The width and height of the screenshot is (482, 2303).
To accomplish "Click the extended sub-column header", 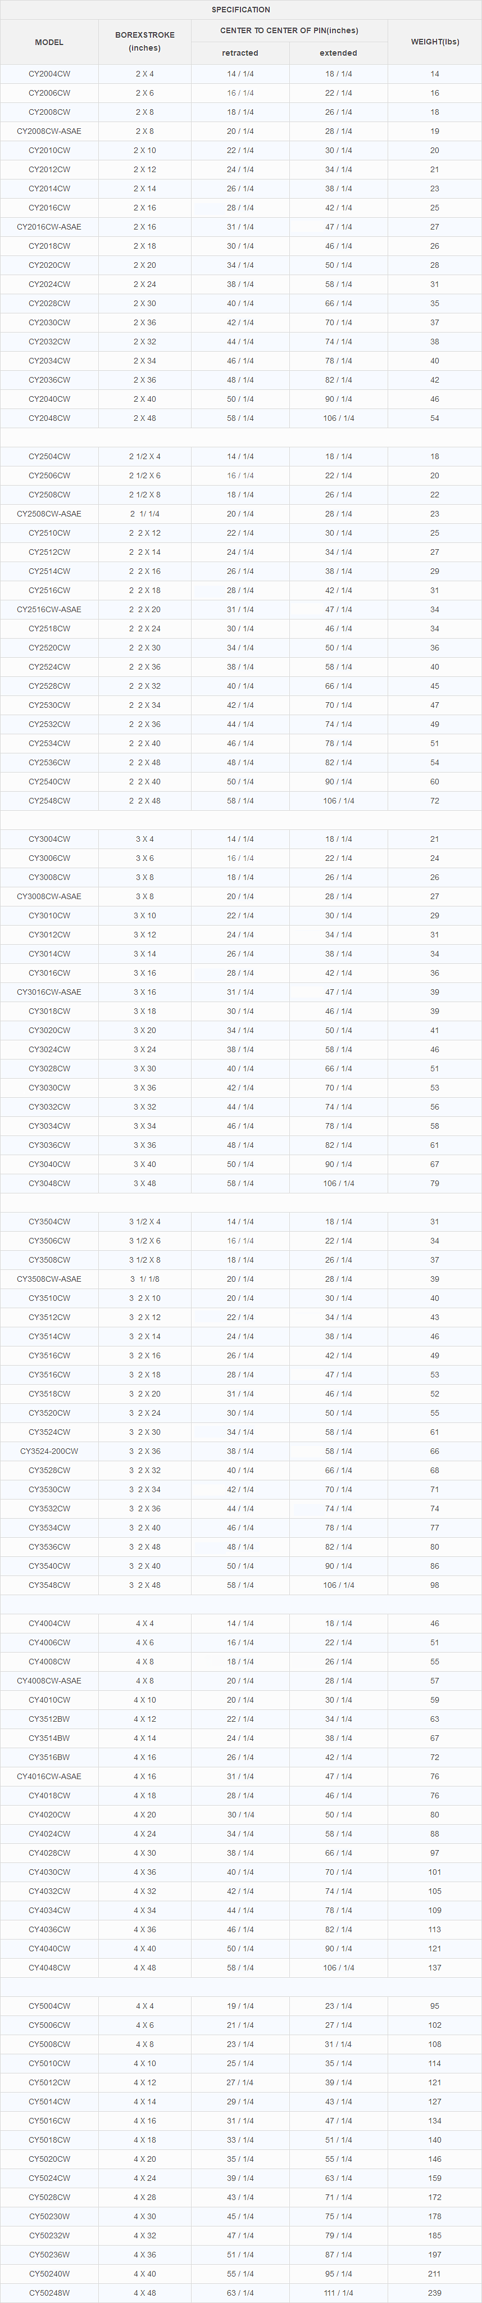I will (338, 53).
